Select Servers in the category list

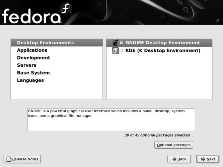point(26,65)
